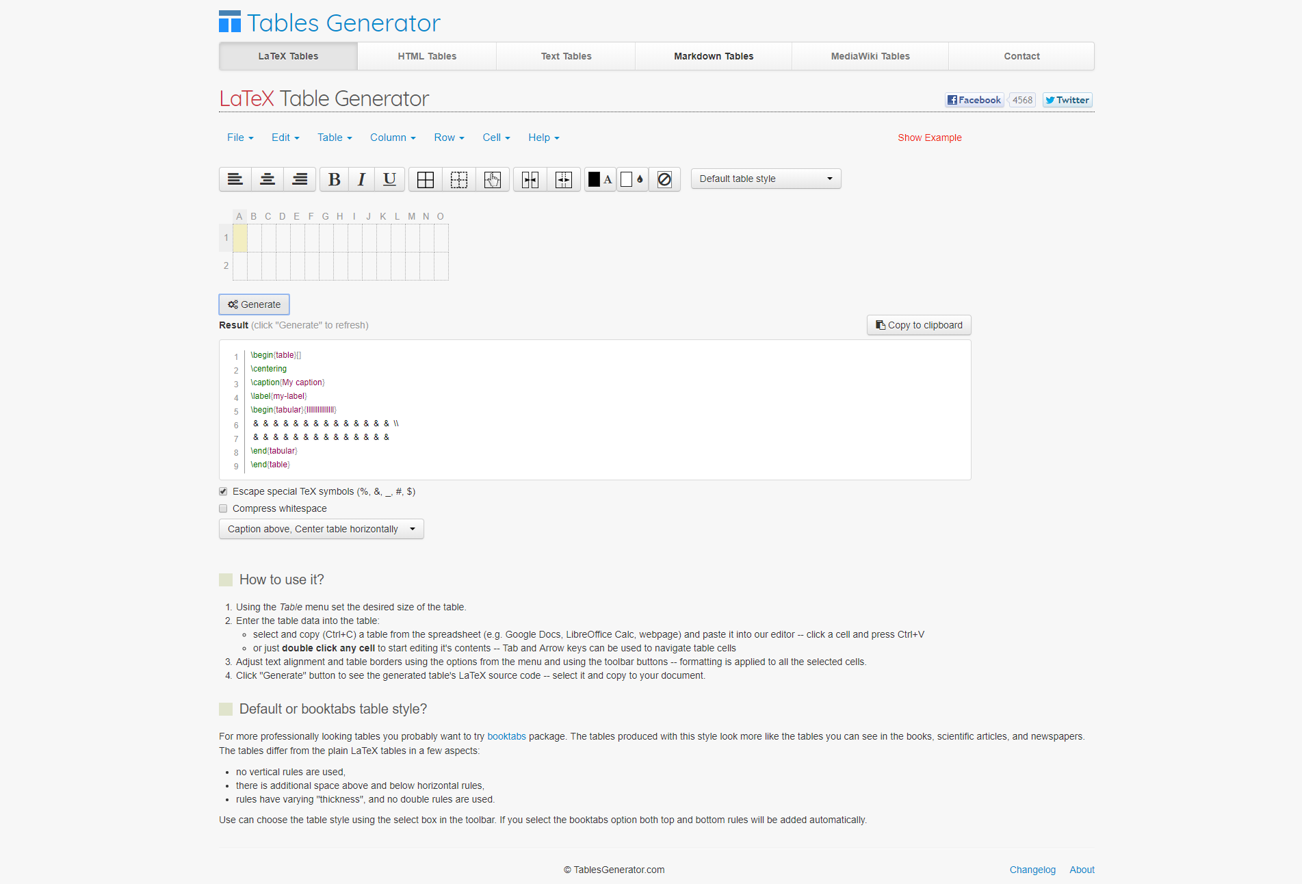Expand the File menu
Viewport: 1302px width, 884px height.
240,138
